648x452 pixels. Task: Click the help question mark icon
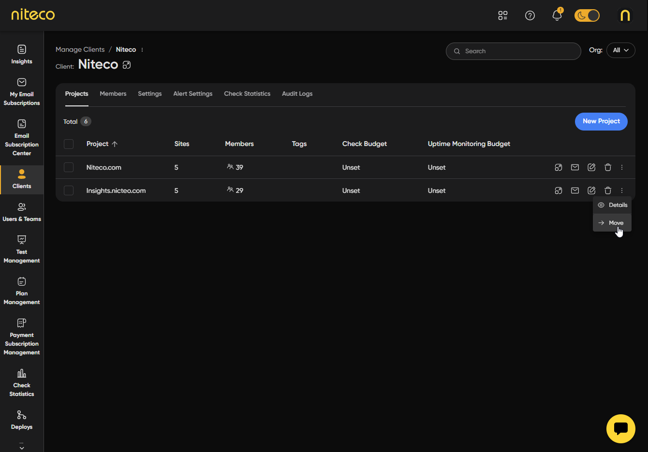[530, 15]
